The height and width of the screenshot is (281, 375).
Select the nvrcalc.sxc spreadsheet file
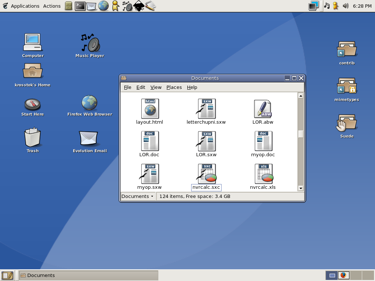point(207,177)
